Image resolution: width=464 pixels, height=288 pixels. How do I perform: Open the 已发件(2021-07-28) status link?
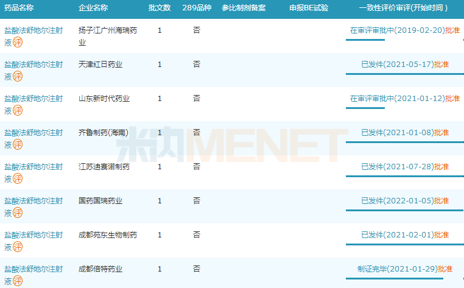[397, 167]
